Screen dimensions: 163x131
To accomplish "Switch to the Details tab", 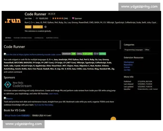I will click(x=8, y=38).
